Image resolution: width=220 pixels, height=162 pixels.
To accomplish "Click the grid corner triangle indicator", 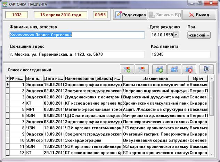I will (7, 78).
